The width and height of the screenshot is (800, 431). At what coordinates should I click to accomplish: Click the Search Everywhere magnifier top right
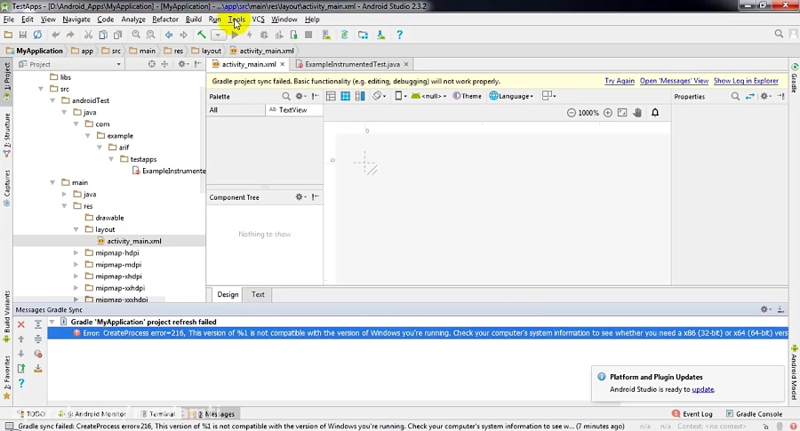779,34
